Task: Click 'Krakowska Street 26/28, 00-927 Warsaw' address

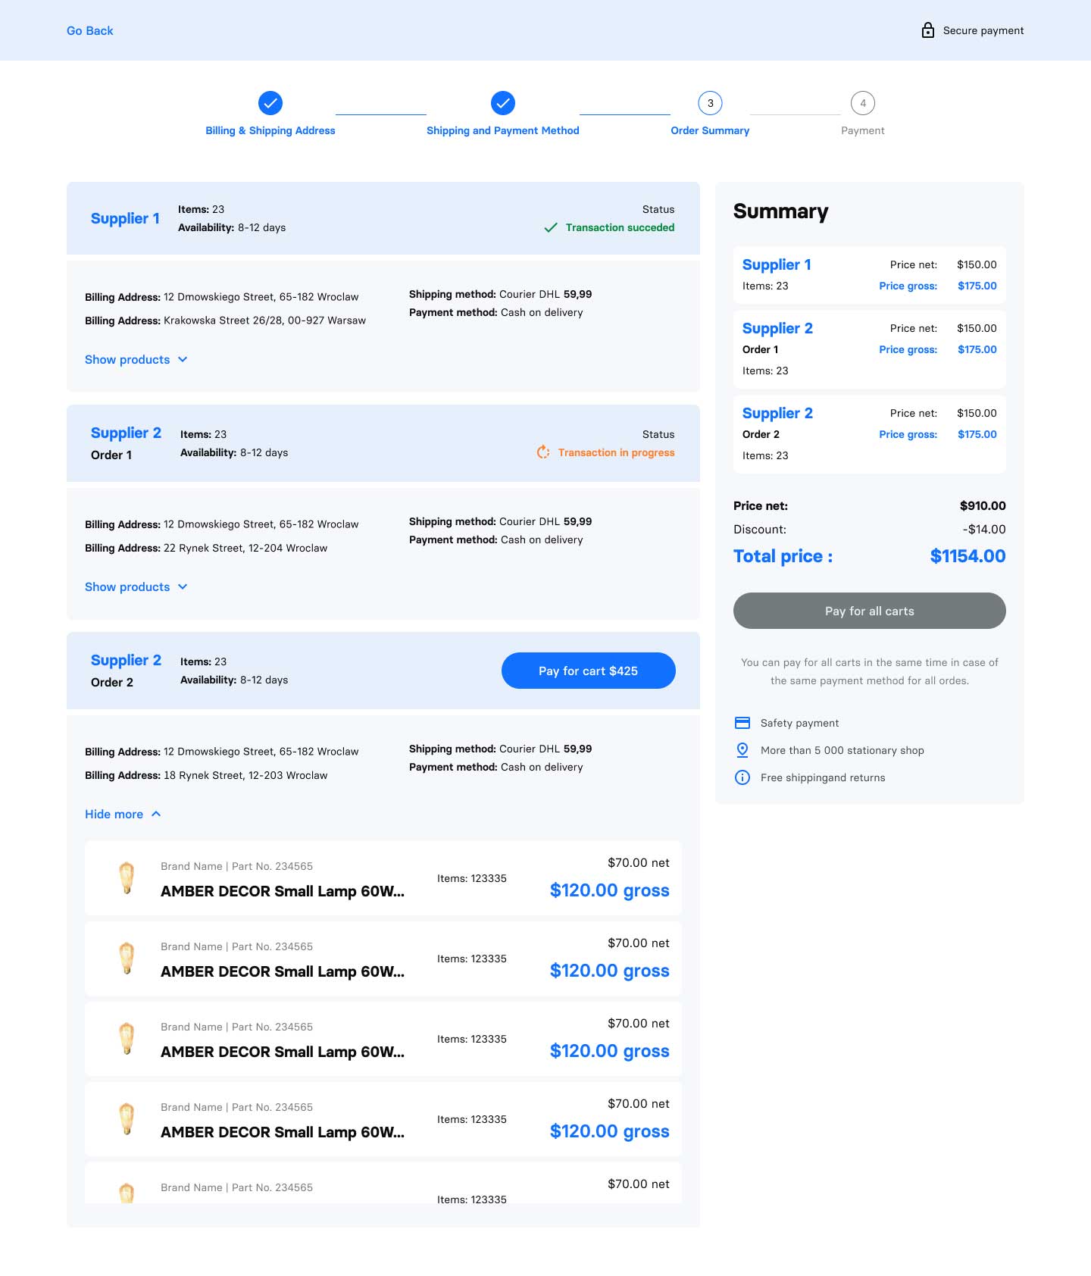Action: 264,321
